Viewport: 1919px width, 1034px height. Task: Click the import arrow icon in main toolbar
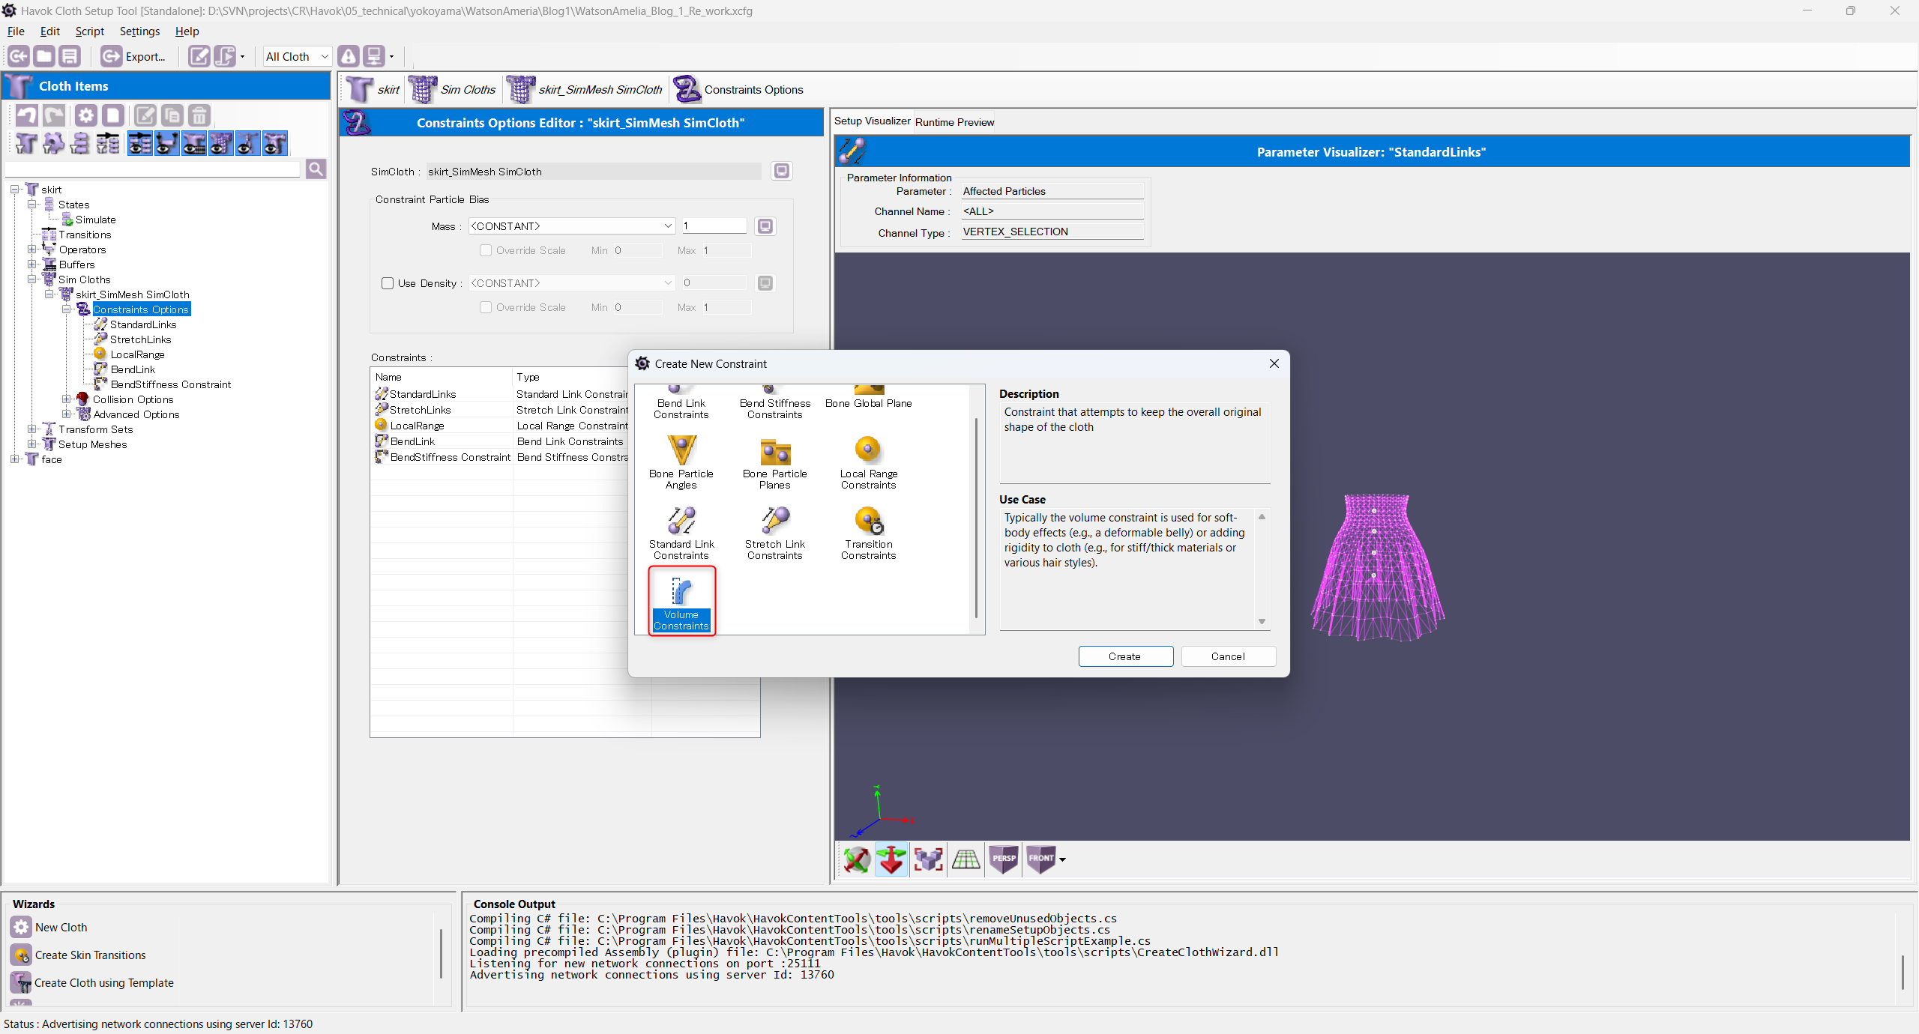[19, 56]
